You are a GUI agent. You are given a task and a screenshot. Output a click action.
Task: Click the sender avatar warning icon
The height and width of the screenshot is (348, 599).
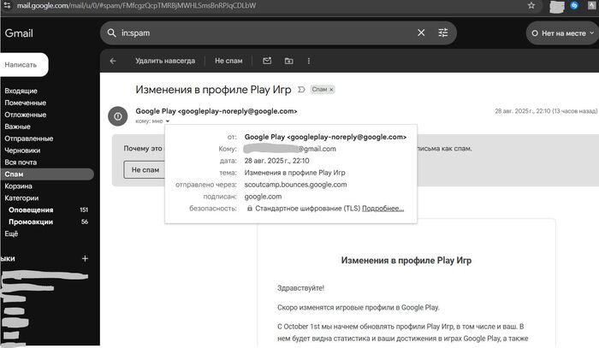pyautogui.click(x=118, y=116)
